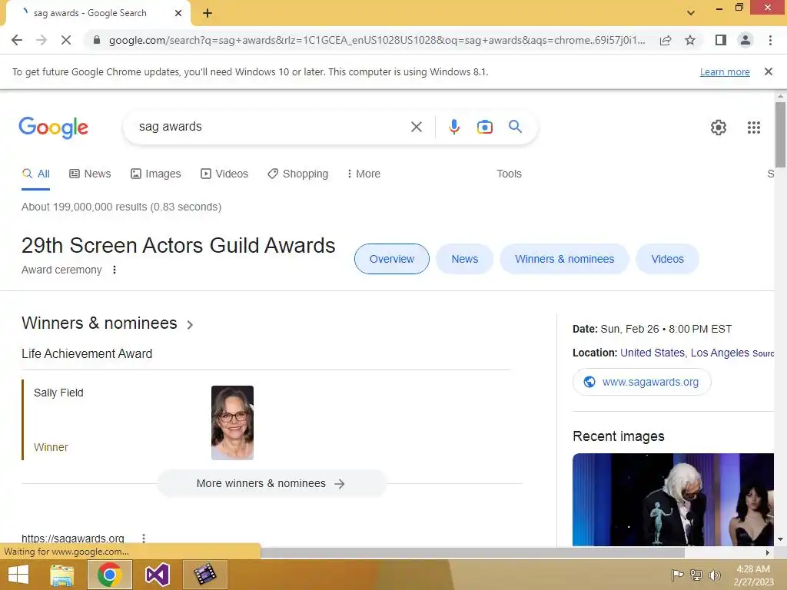
Task: Open Google quick settings gear
Action: point(719,128)
